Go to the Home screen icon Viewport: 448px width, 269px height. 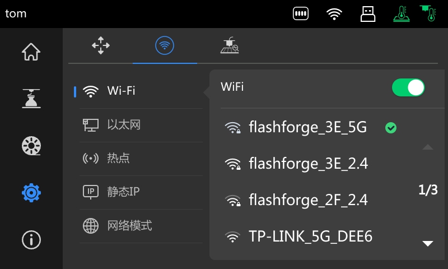pos(31,52)
